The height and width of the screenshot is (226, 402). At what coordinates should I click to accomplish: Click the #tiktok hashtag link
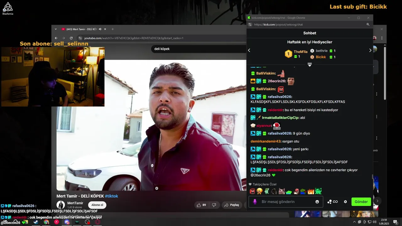click(x=111, y=196)
